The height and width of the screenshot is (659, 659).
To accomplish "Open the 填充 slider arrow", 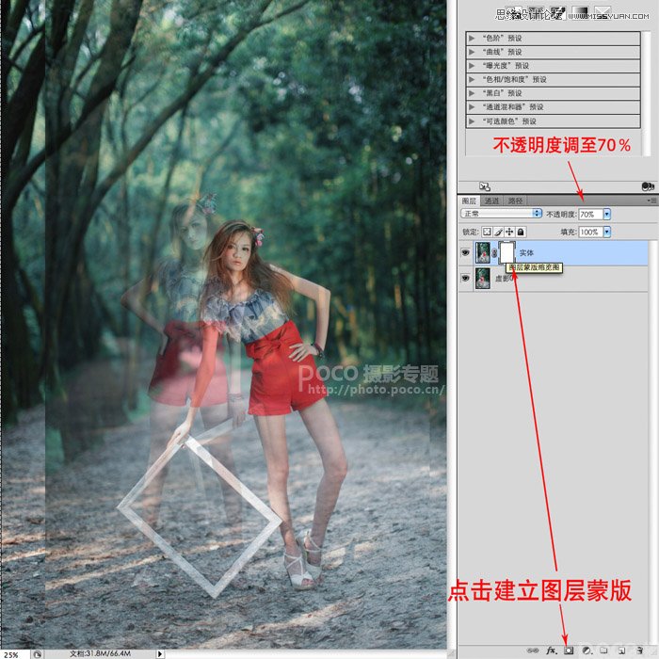I will click(607, 232).
